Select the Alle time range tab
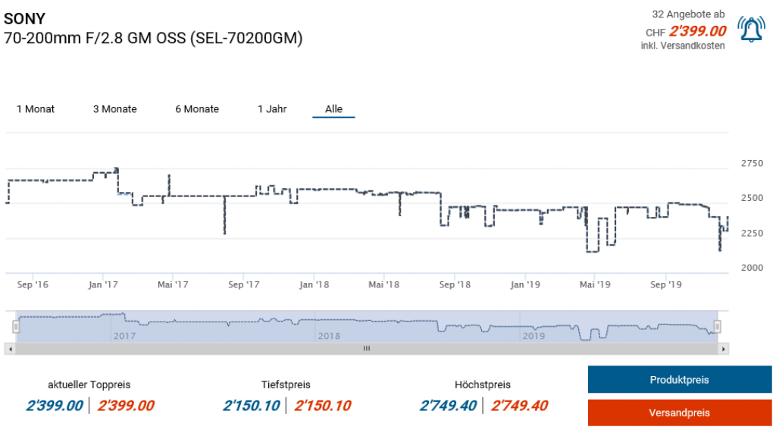Screen dimensions: 776x430 click(333, 109)
